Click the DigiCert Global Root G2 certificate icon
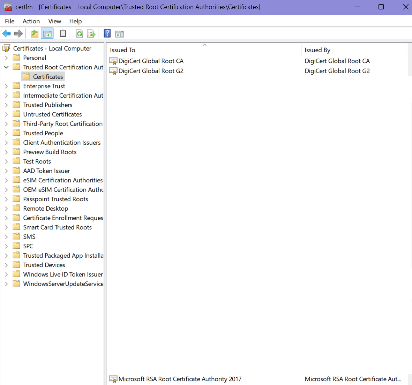412x385 pixels. point(113,71)
